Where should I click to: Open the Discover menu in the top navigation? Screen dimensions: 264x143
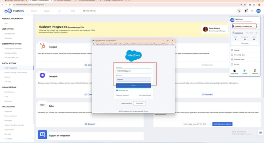34,11
